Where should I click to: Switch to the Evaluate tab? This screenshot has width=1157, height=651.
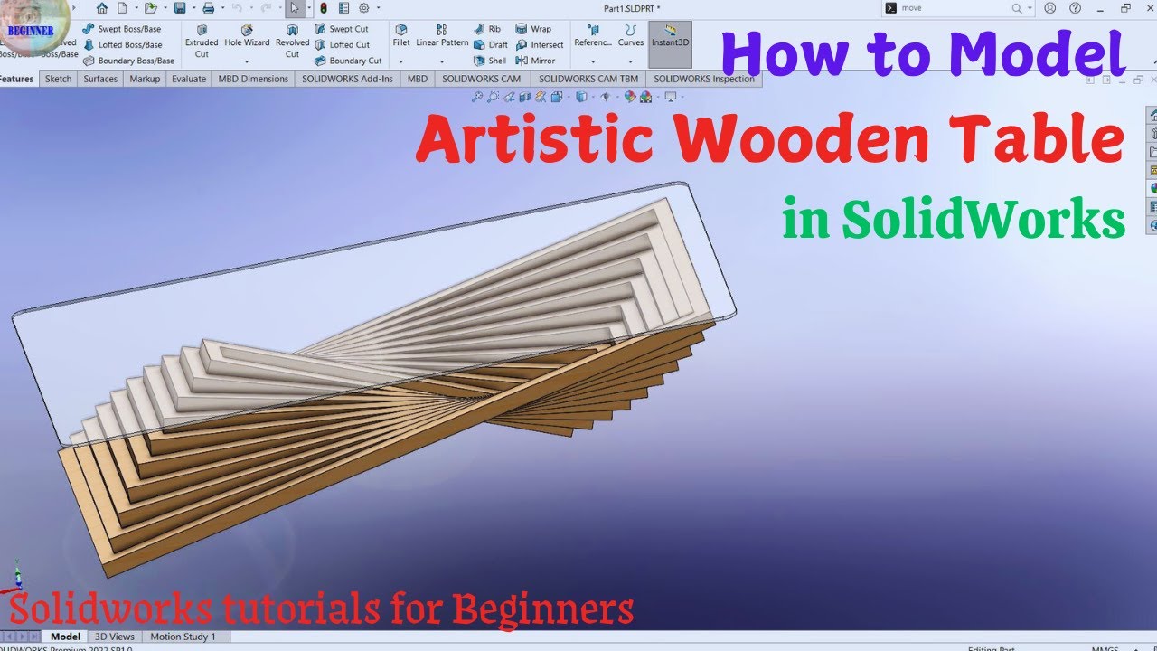pyautogui.click(x=189, y=79)
